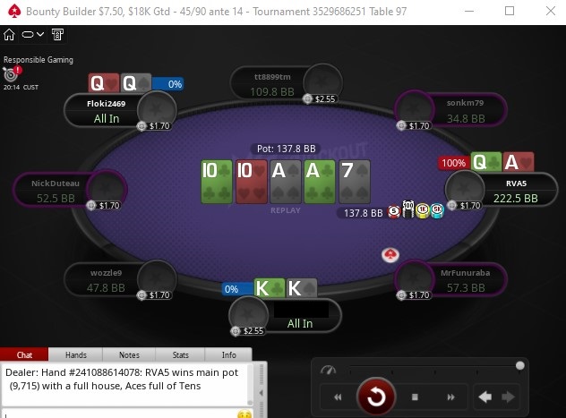Image resolution: width=566 pixels, height=418 pixels.
Task: Open the home lobby icon
Action: (x=9, y=35)
